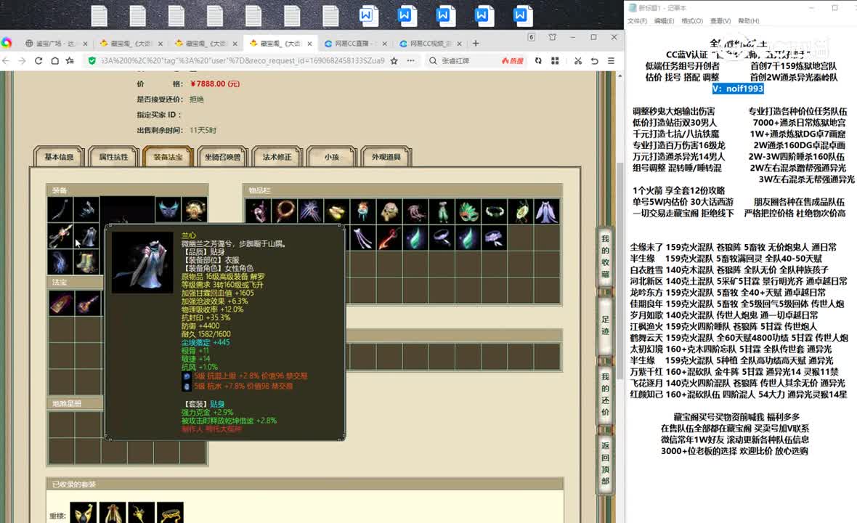The width and height of the screenshot is (857, 523).
Task: Click the golden flame ring inventory item
Action: click(x=285, y=211)
